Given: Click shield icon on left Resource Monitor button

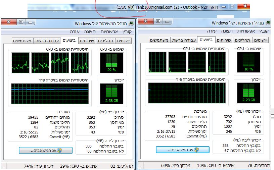Looking at the screenshot, I should tap(59, 151).
